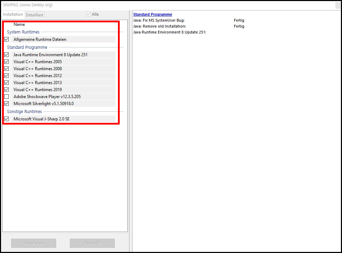
Task: Select Microsoft Silverlight v5.1.50918.0 row
Action: [63, 103]
